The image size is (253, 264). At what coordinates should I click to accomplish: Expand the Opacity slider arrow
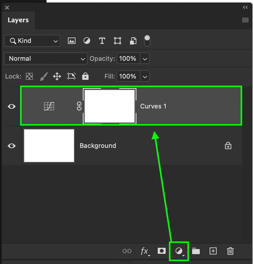[x=145, y=59]
